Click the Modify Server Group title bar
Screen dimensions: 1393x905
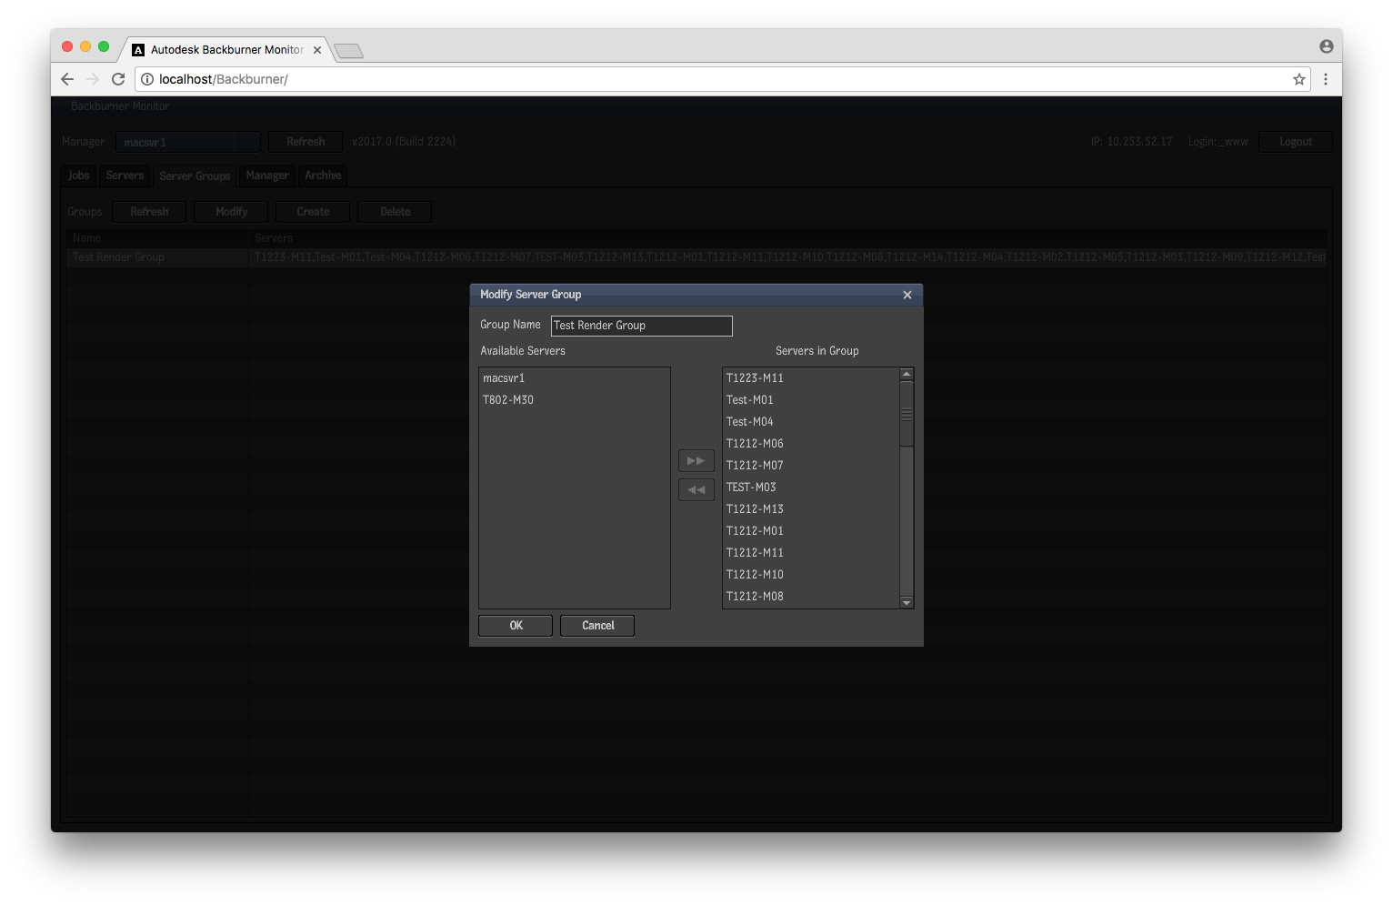[x=696, y=295]
